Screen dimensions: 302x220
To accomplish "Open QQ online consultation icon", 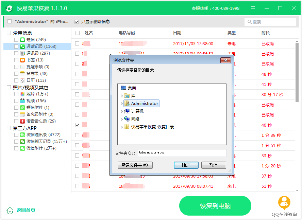I will click(x=284, y=203).
